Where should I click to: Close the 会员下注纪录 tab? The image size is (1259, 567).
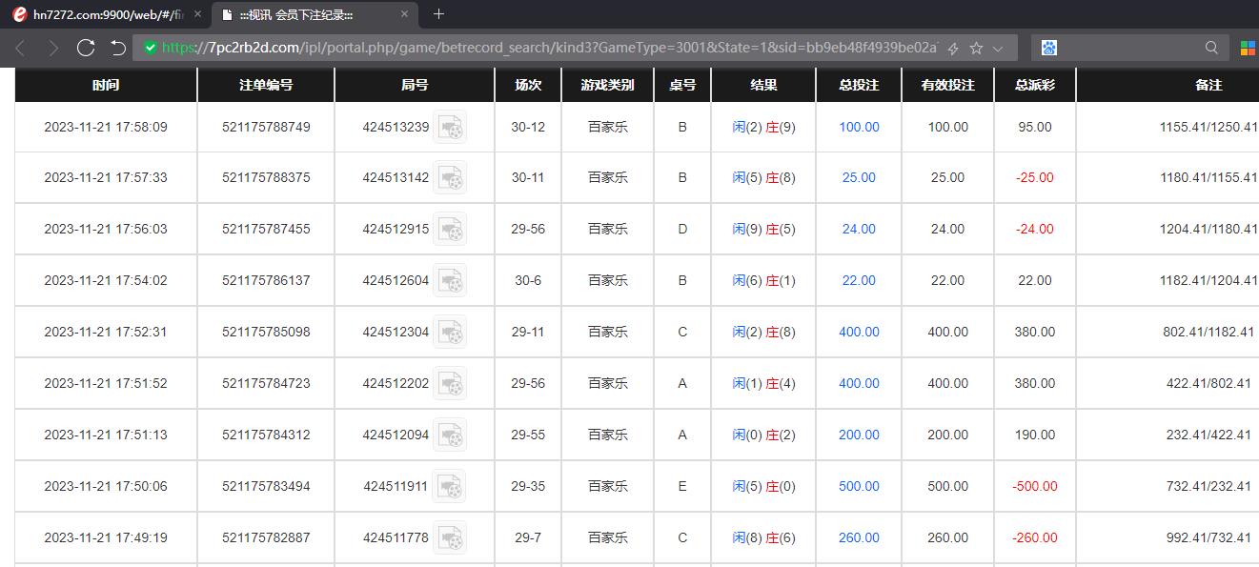[x=404, y=14]
